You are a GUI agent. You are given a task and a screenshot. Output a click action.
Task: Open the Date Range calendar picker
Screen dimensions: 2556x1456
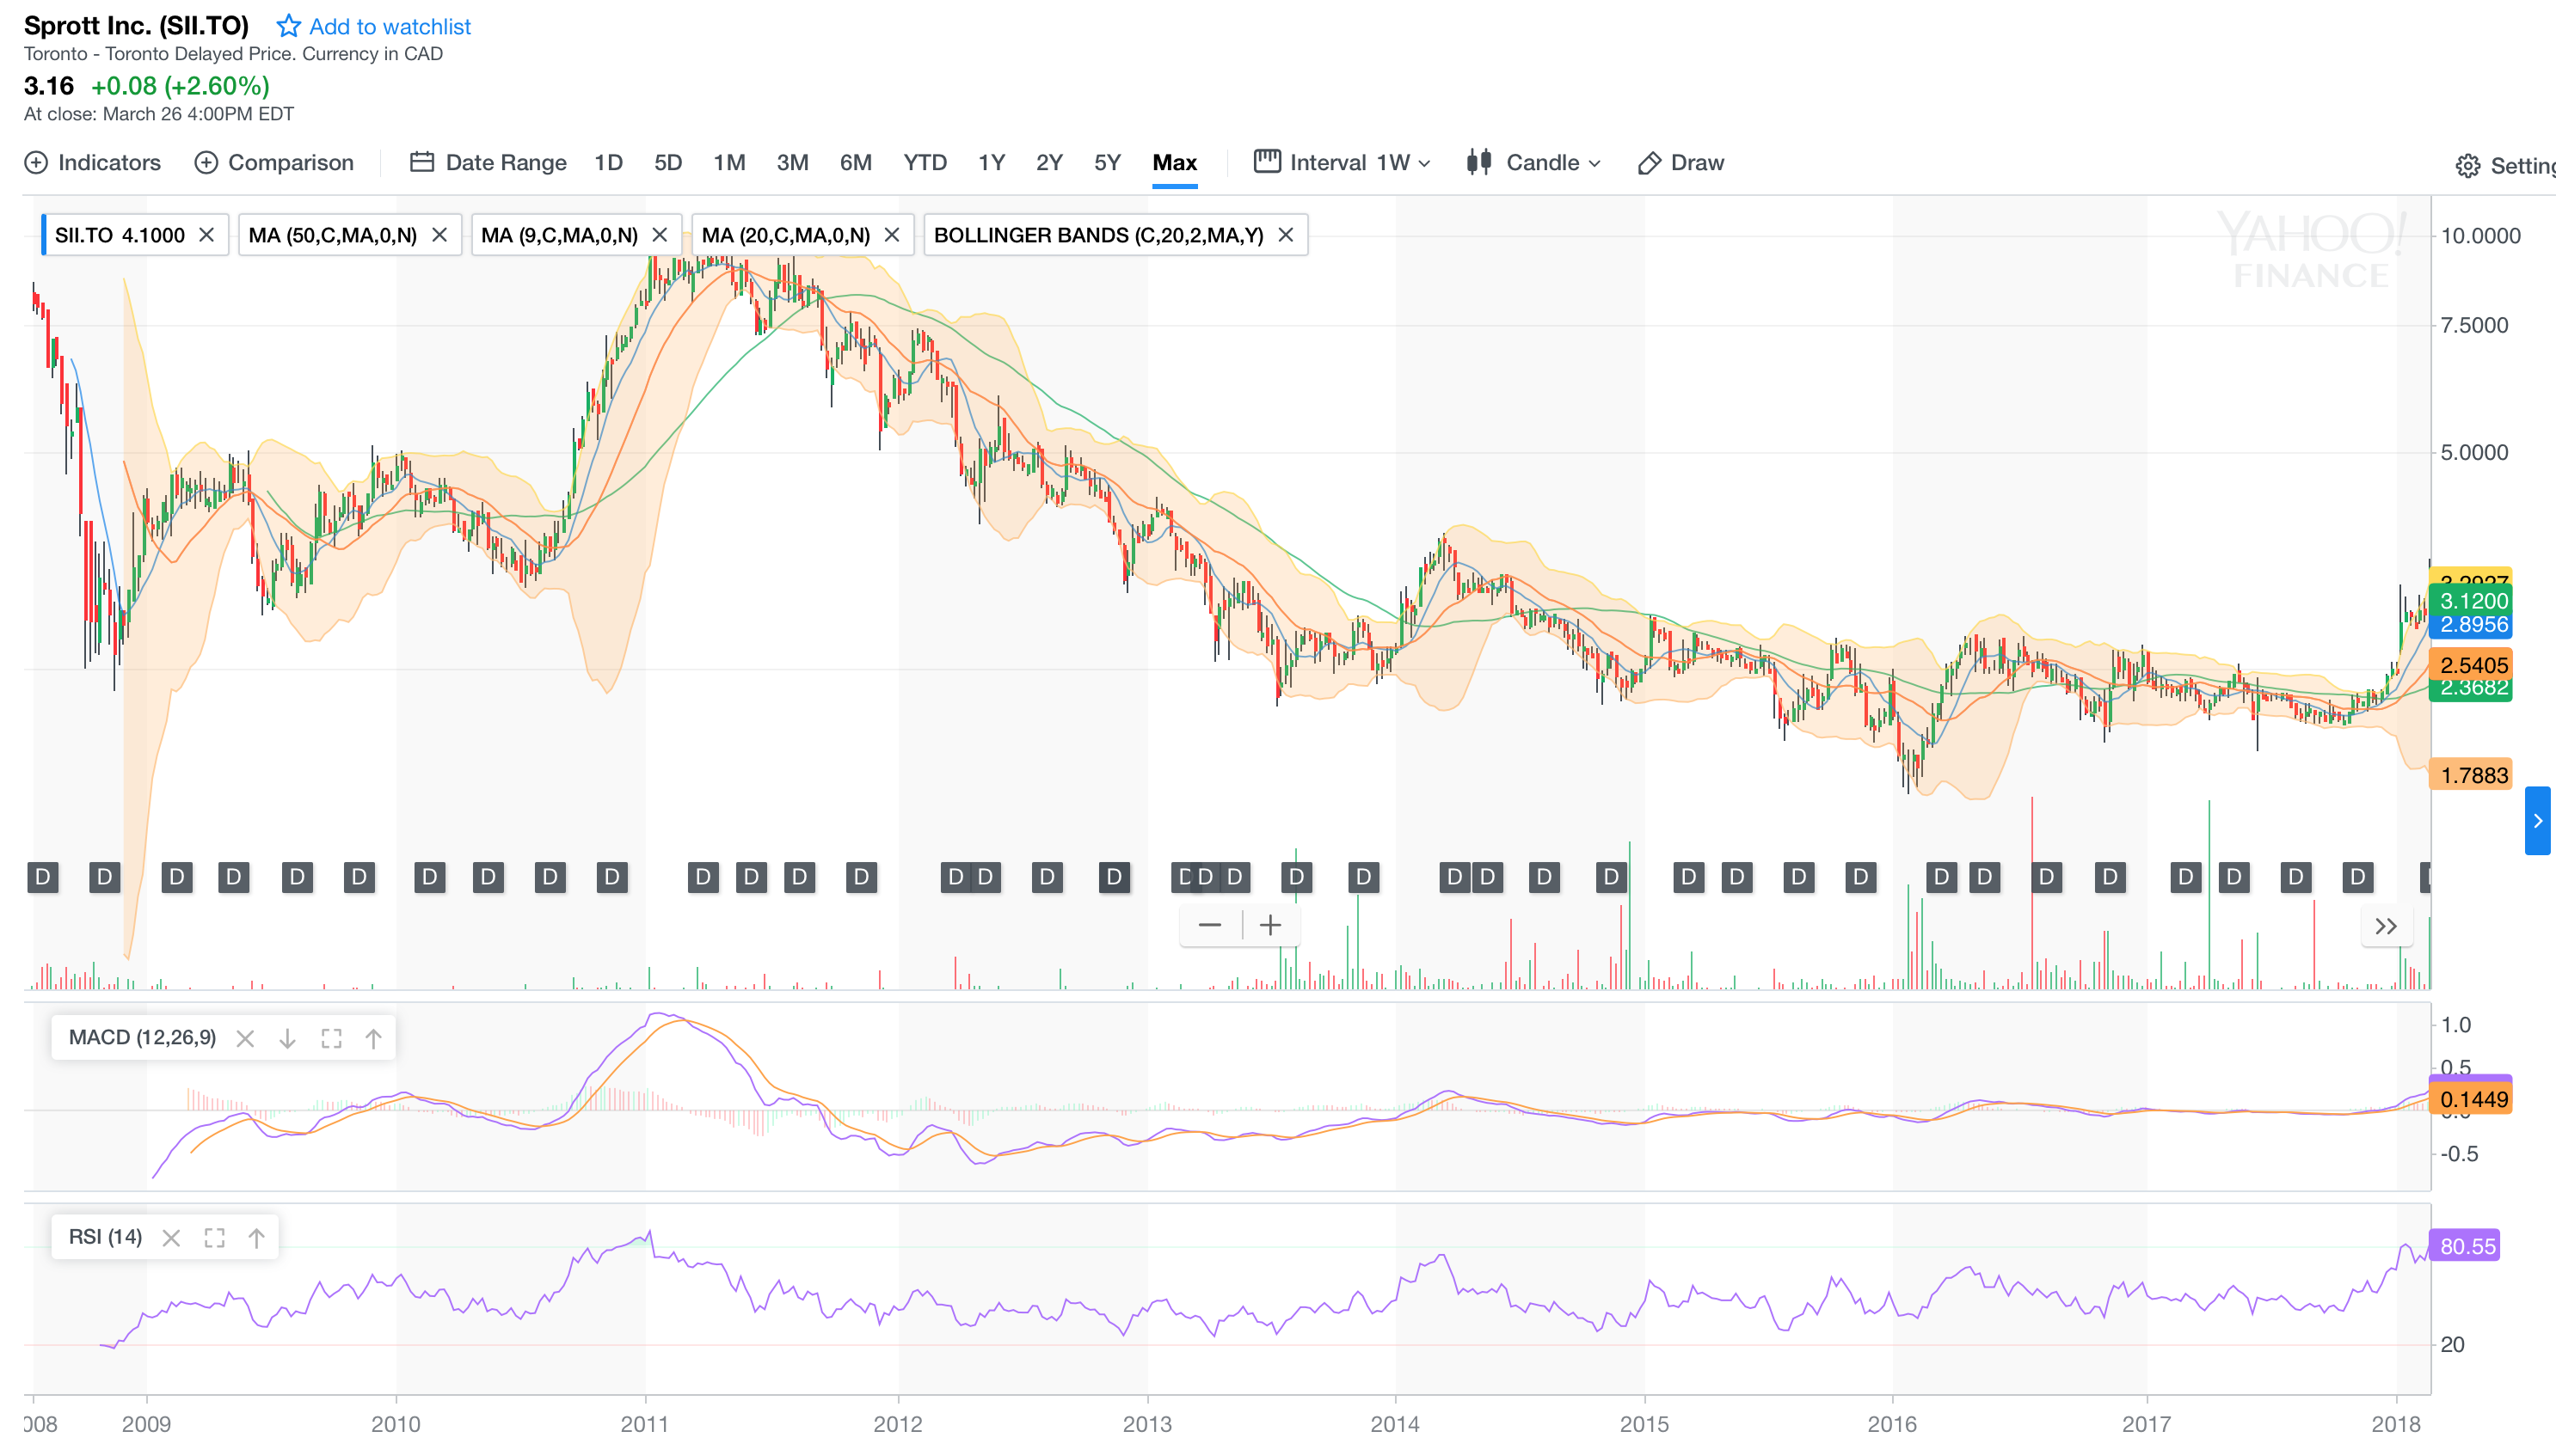[421, 163]
